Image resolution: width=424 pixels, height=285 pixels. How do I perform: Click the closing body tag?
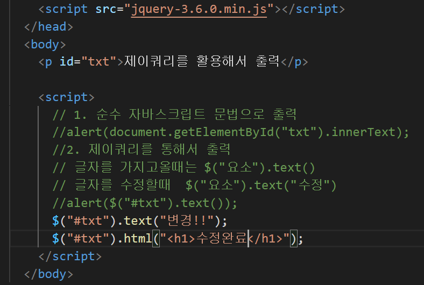coord(48,274)
